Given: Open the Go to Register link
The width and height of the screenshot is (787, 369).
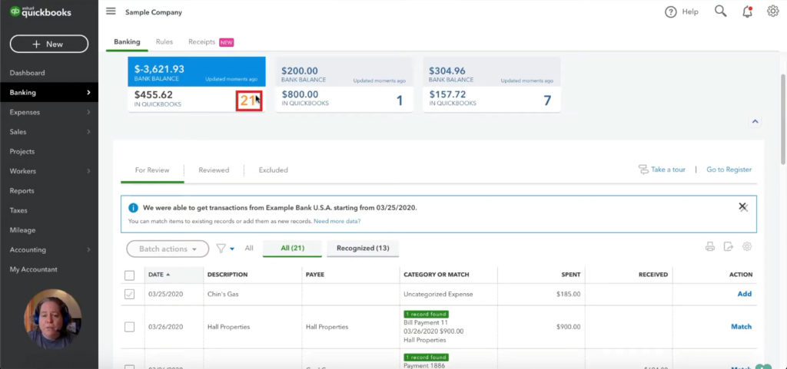Looking at the screenshot, I should pyautogui.click(x=729, y=170).
